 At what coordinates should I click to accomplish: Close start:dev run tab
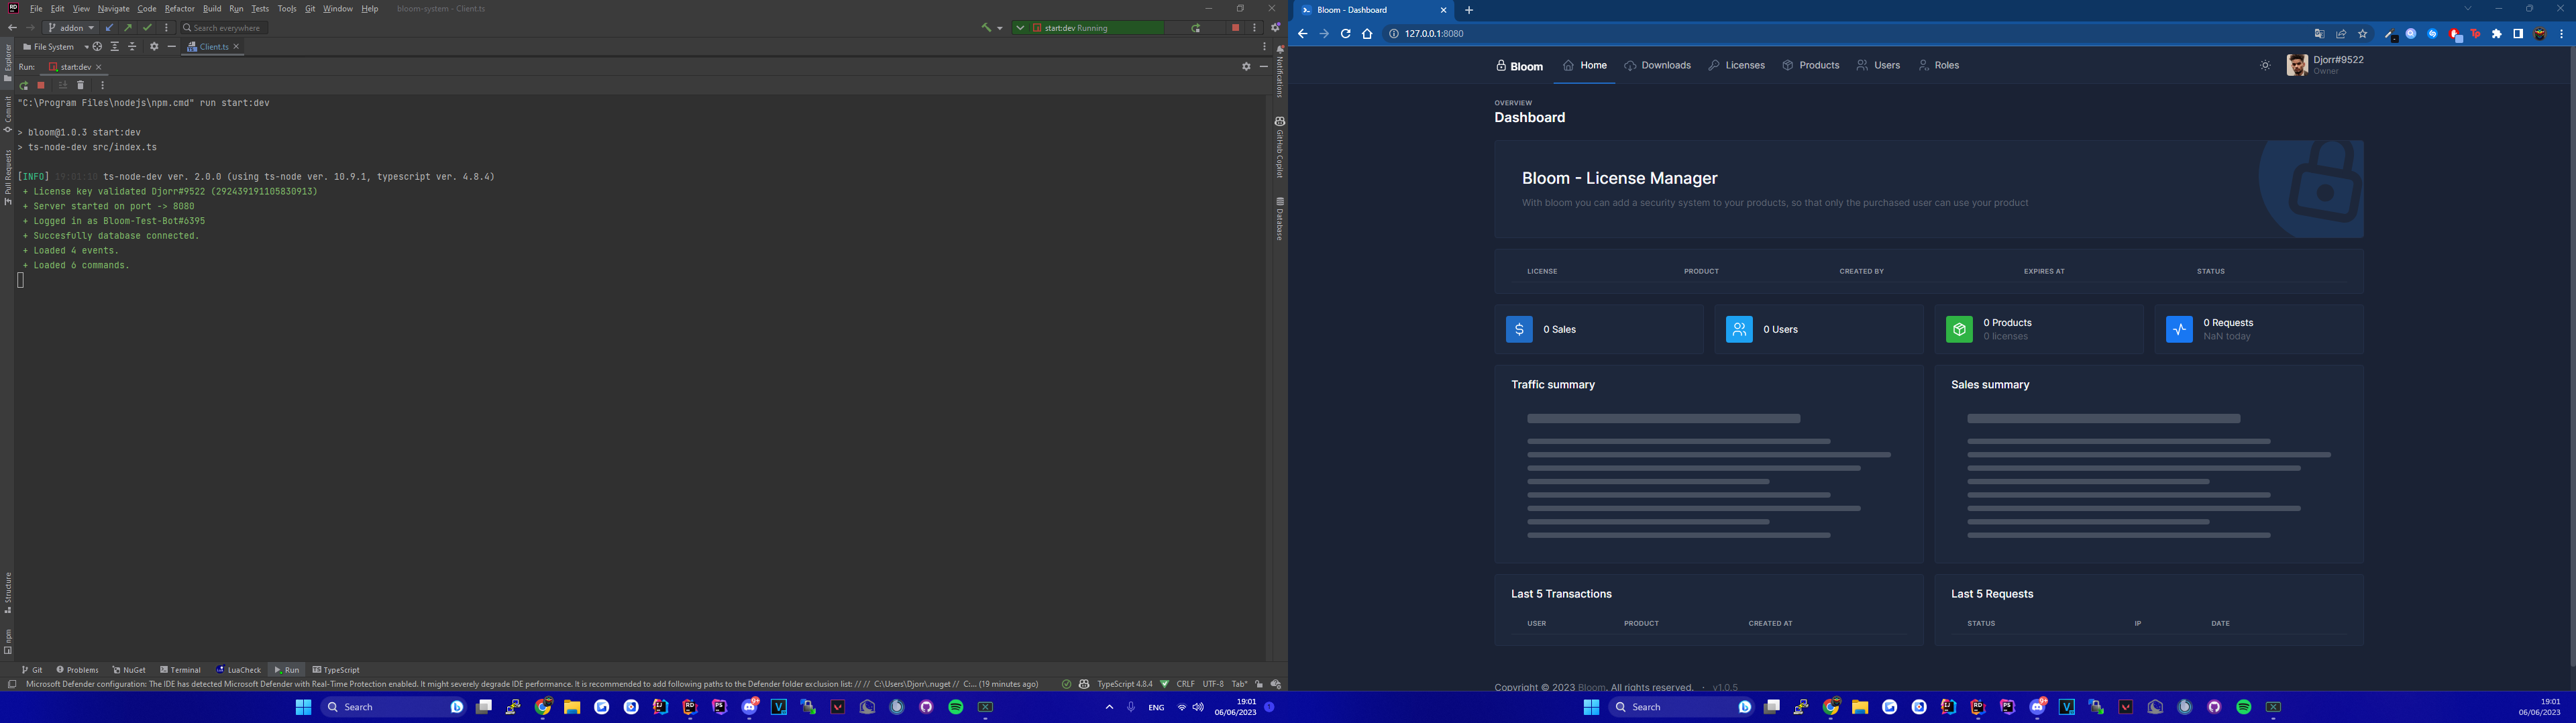click(98, 67)
